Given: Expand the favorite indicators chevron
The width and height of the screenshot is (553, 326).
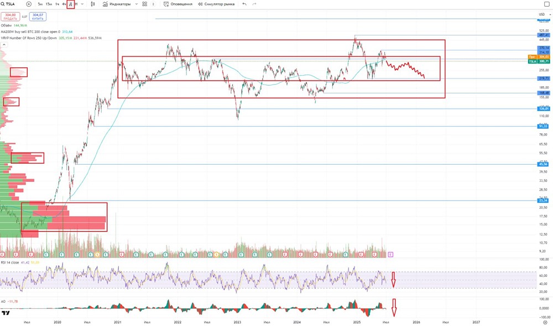Looking at the screenshot, I should click(137, 4).
